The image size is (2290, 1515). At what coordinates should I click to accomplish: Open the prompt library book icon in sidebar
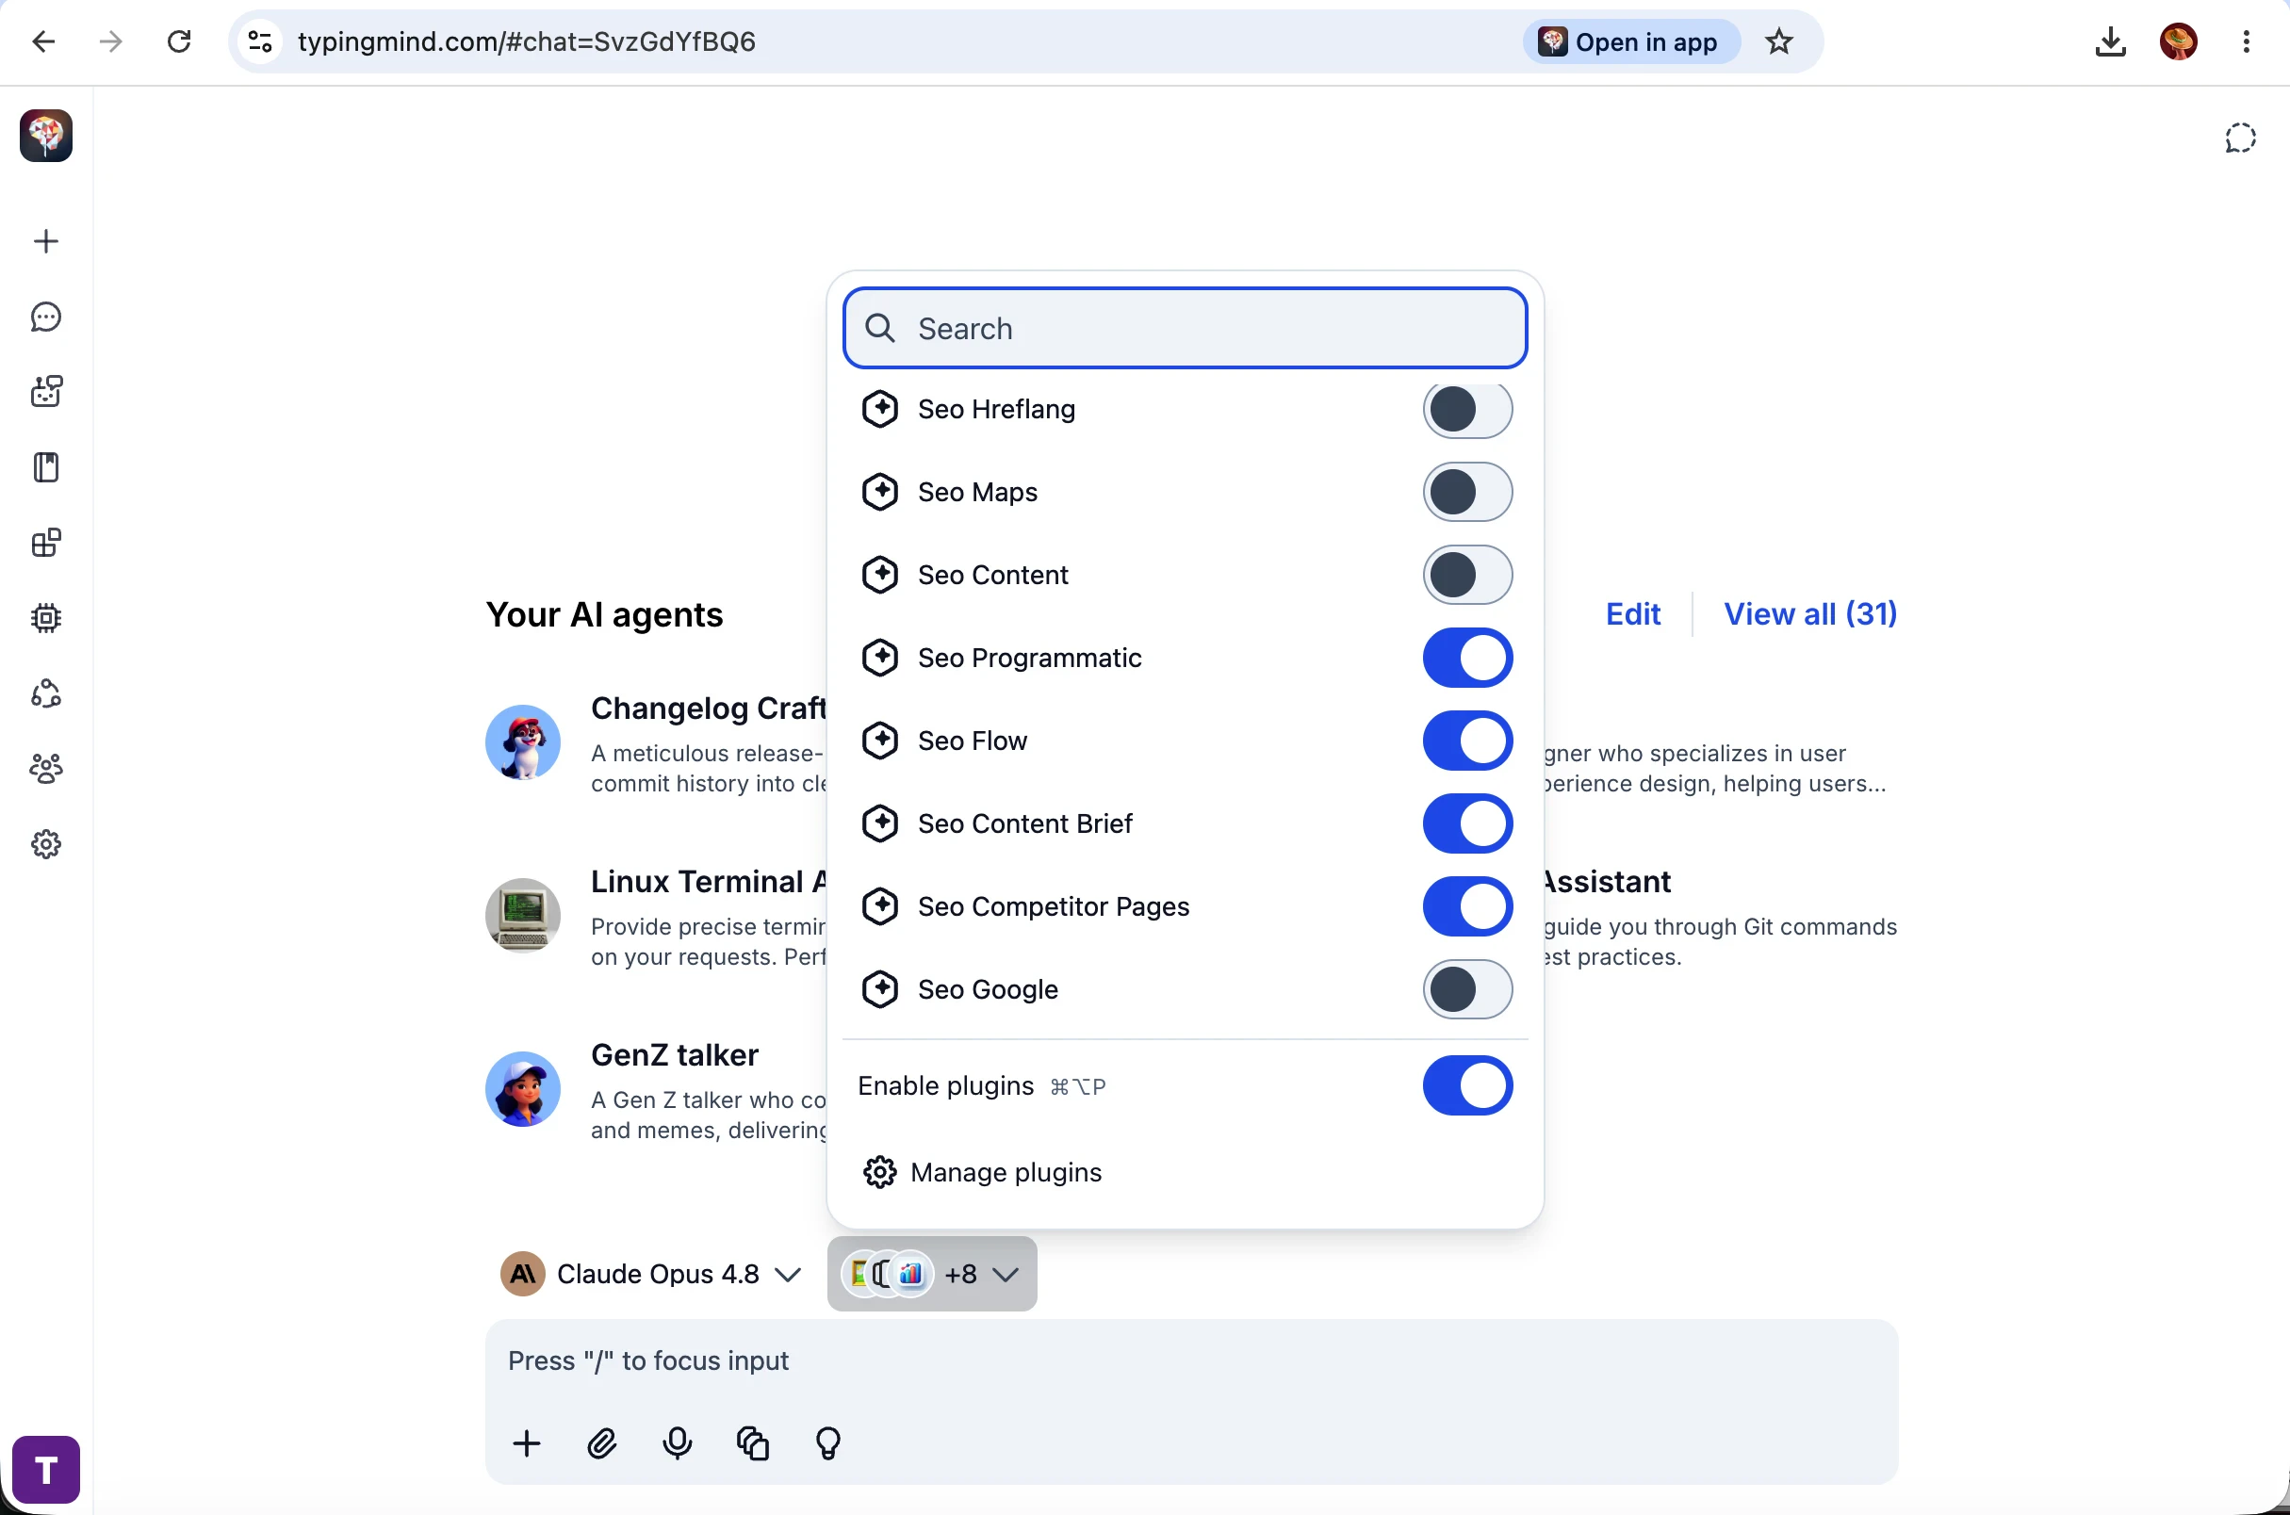pyautogui.click(x=45, y=467)
